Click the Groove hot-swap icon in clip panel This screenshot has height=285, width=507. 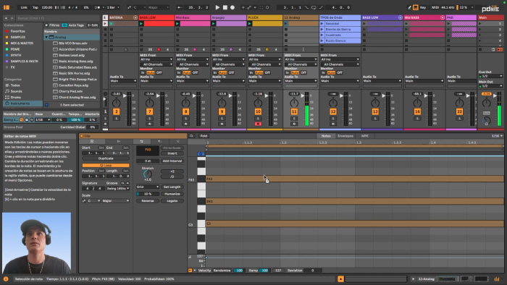[x=122, y=183]
